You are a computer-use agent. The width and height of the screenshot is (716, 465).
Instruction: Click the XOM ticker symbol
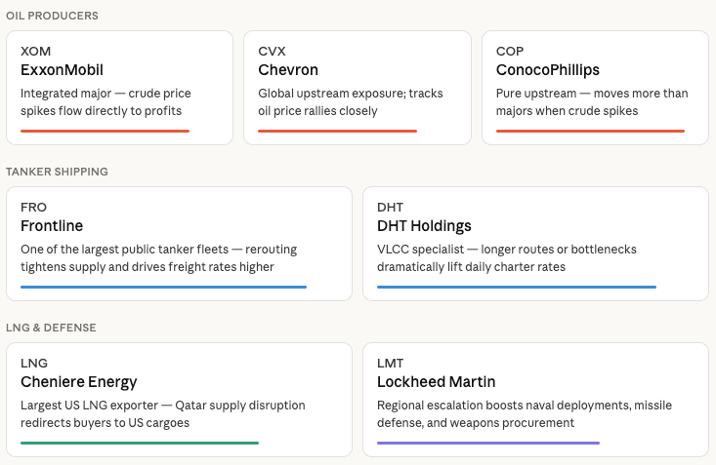35,51
